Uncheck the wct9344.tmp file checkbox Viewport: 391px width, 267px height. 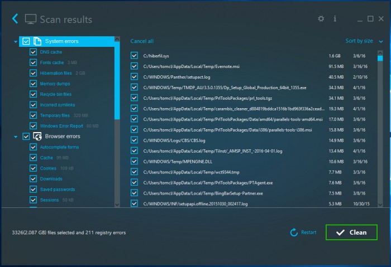(134, 172)
